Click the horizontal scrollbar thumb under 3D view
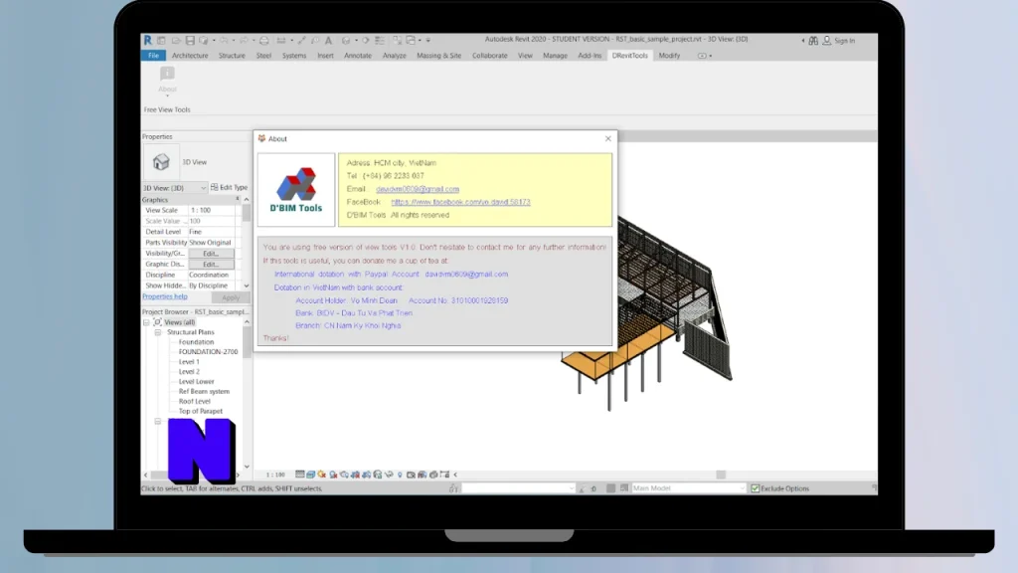 721,475
